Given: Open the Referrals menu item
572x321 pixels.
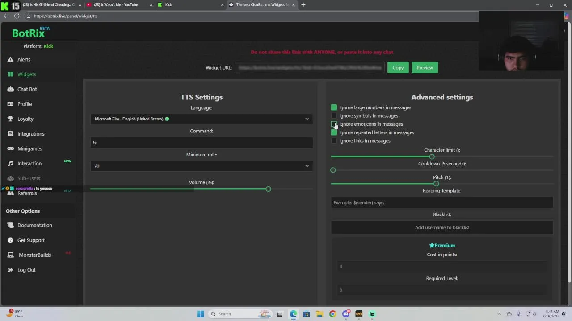Looking at the screenshot, I should coord(27,193).
